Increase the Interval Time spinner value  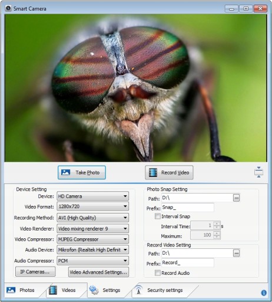217,224
